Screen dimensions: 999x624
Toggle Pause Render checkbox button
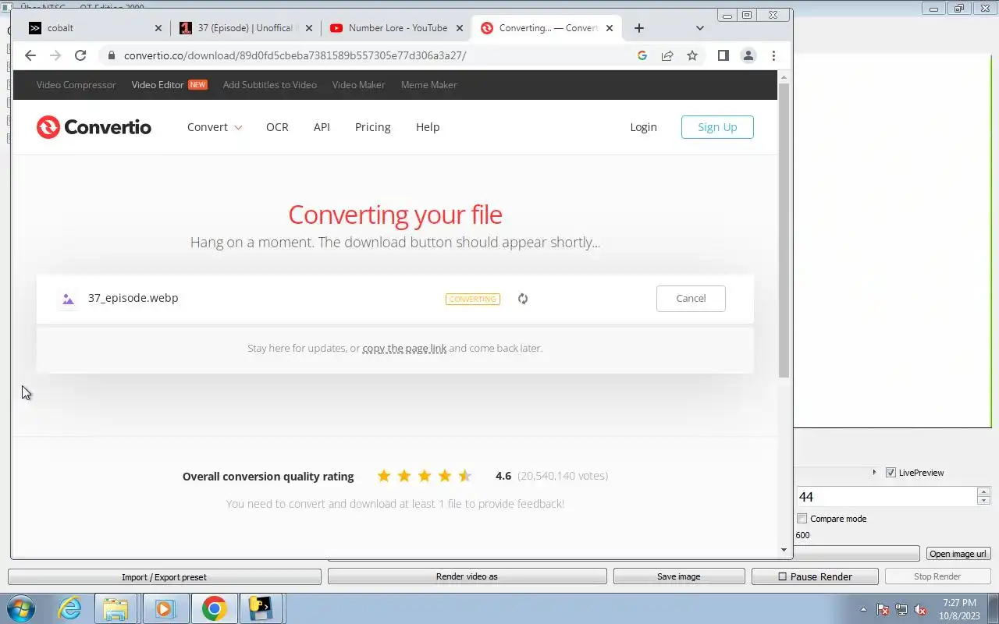(815, 576)
